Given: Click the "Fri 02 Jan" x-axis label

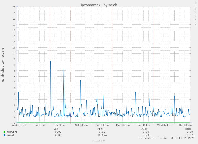Looking at the screenshot, I should (60, 125).
